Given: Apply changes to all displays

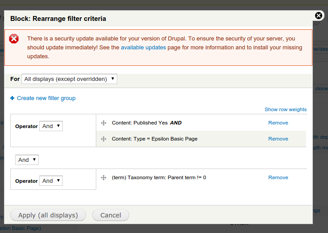Looking at the screenshot, I should click(x=48, y=215).
